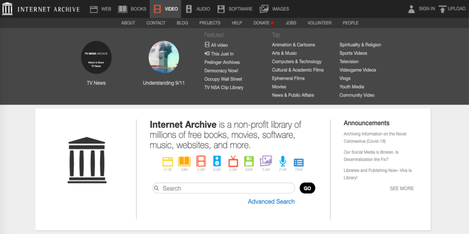This screenshot has height=234, width=469.
Task: Open the Youth Media category
Action: tap(352, 86)
